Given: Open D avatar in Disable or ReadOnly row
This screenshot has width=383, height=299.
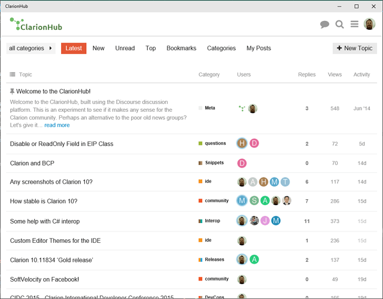Looking at the screenshot, I should coord(254,144).
